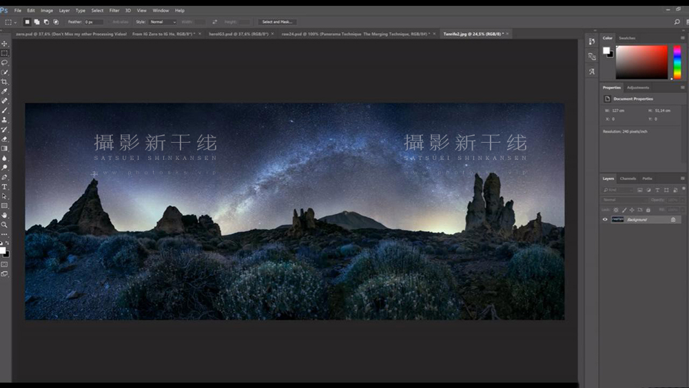Toggle visibility eye of Background layer
The width and height of the screenshot is (689, 388).
coord(605,220)
